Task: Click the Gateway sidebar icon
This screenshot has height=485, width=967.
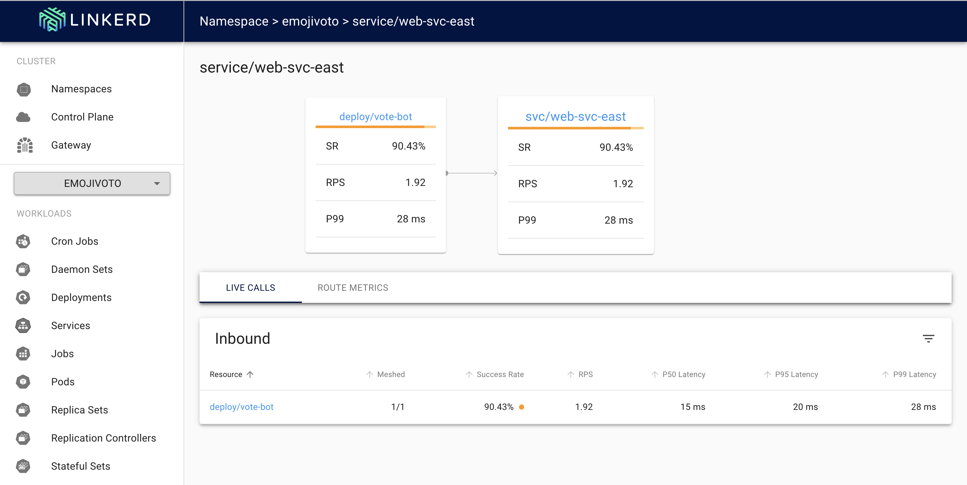Action: click(25, 145)
